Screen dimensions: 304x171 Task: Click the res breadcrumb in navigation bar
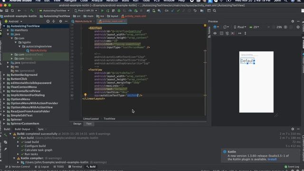[x=100, y=16]
